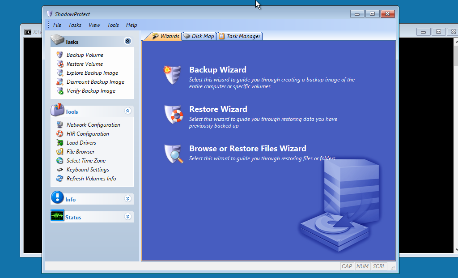The image size is (458, 278).
Task: Click the Restore Wizard lifebuoy shield icon
Action: coord(174,114)
